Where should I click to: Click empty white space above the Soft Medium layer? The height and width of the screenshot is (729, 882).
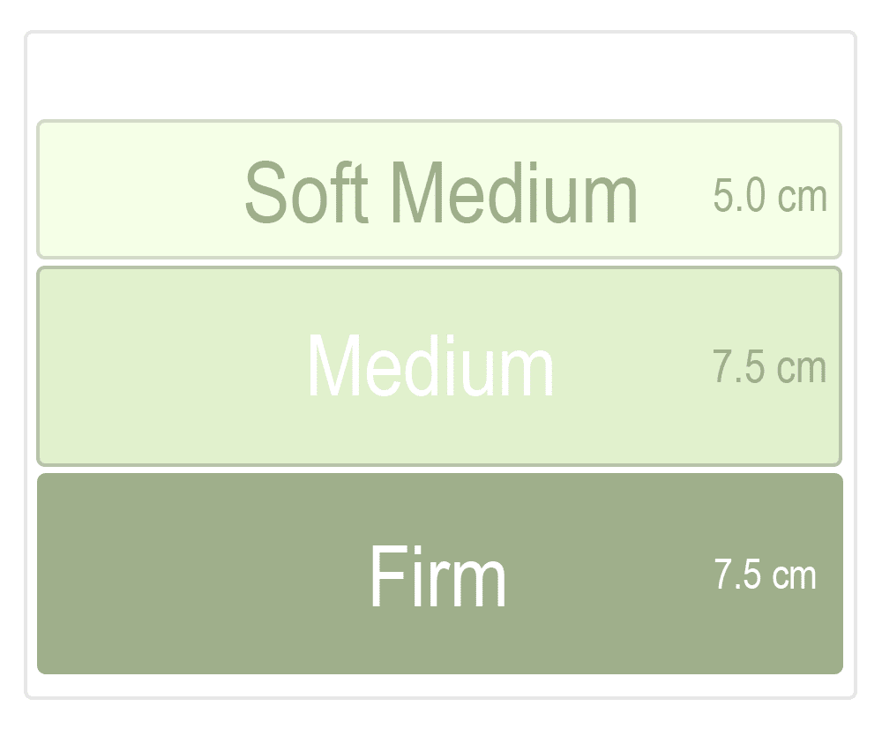[x=439, y=76]
